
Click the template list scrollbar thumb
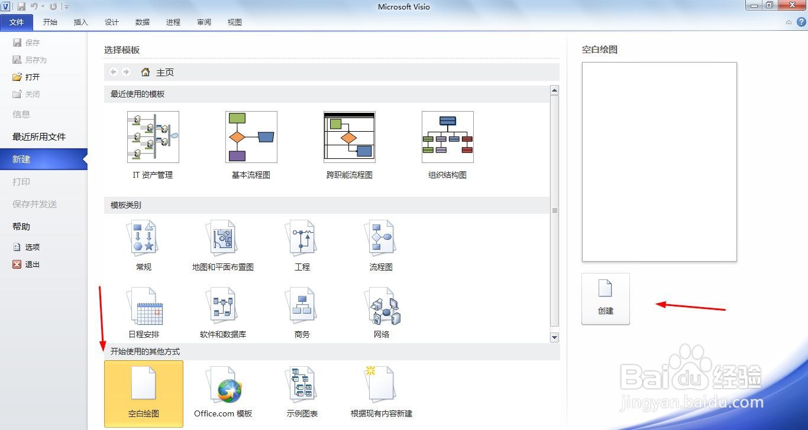[x=554, y=210]
